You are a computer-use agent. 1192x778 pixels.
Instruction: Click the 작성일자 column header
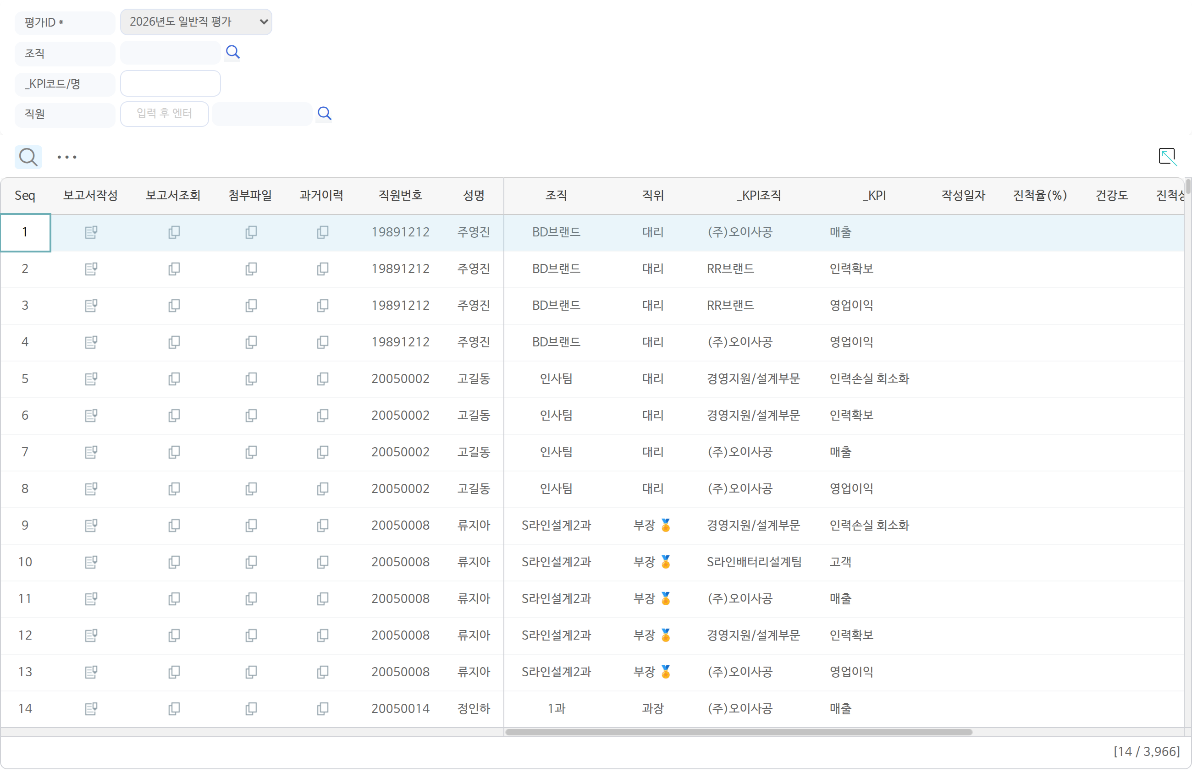click(x=963, y=195)
